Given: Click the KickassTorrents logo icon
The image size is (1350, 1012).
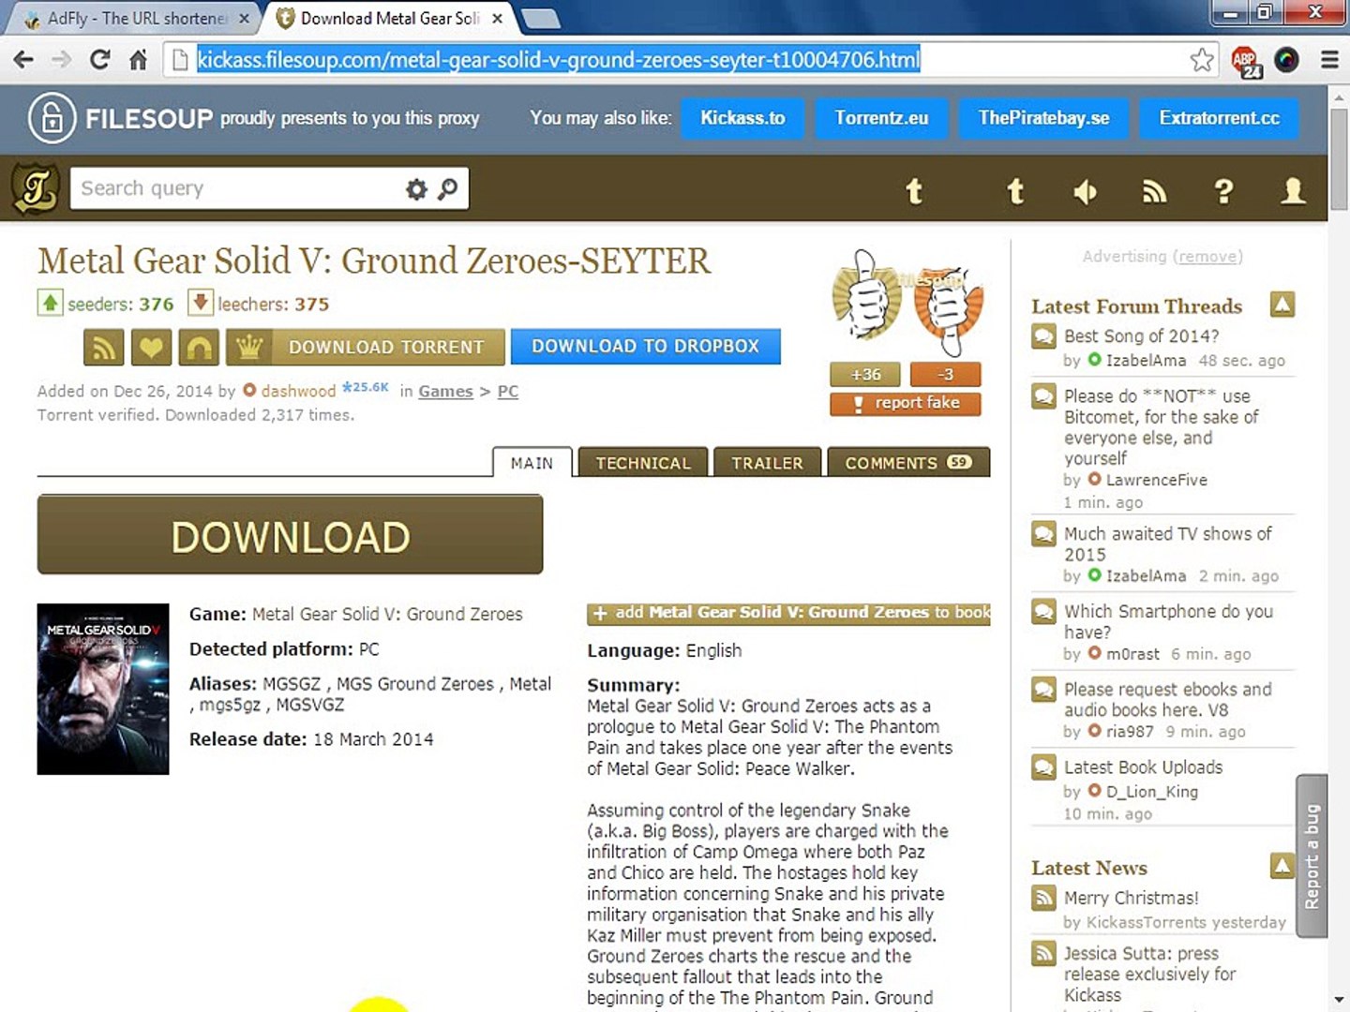Looking at the screenshot, I should (36, 188).
